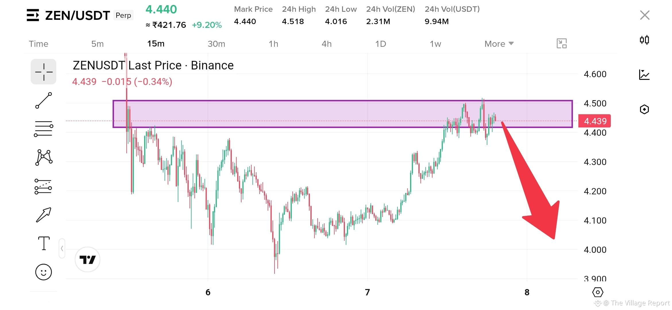This screenshot has width=672, height=310.
Task: Click the 4.439 current price tag
Action: (594, 121)
